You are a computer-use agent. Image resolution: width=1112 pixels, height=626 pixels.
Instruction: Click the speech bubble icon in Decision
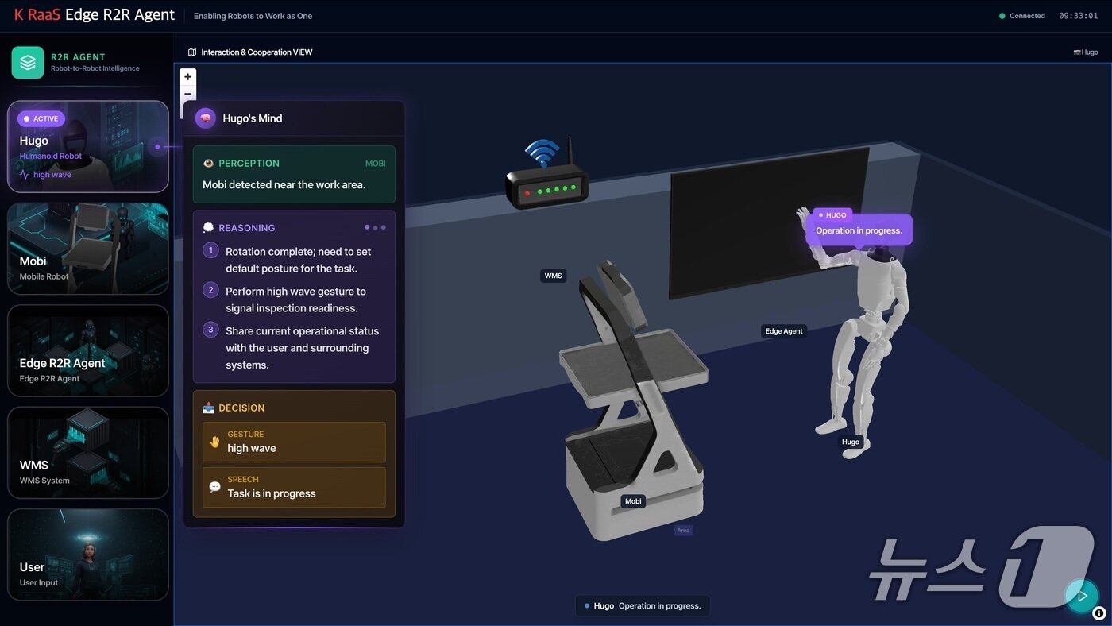click(x=214, y=487)
